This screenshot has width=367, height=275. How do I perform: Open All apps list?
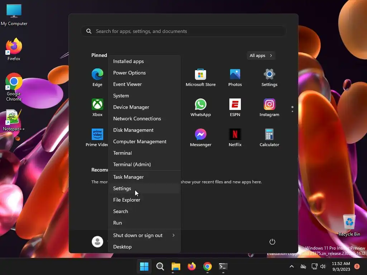point(261,56)
